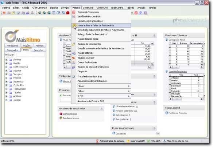Open the Faltas submenu

click(101, 91)
